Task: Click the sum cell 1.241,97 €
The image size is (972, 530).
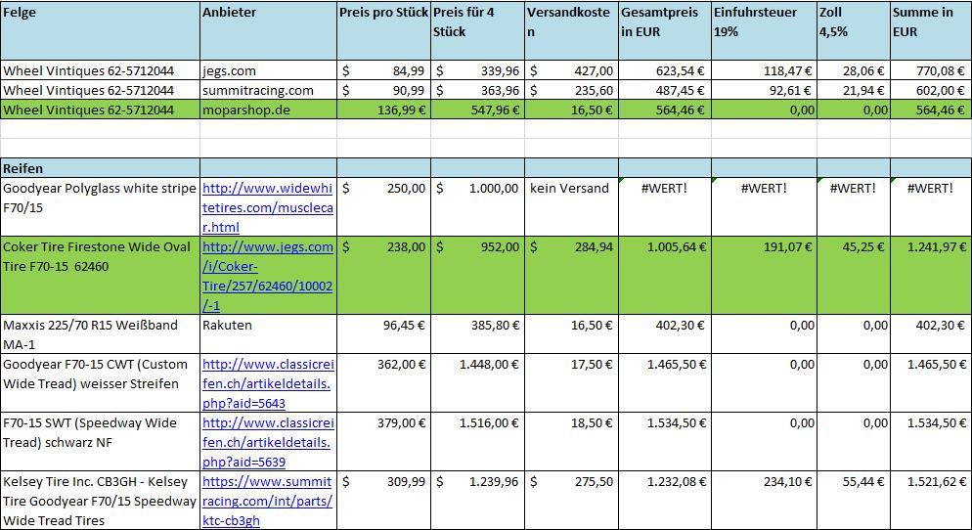Action: pos(931,276)
